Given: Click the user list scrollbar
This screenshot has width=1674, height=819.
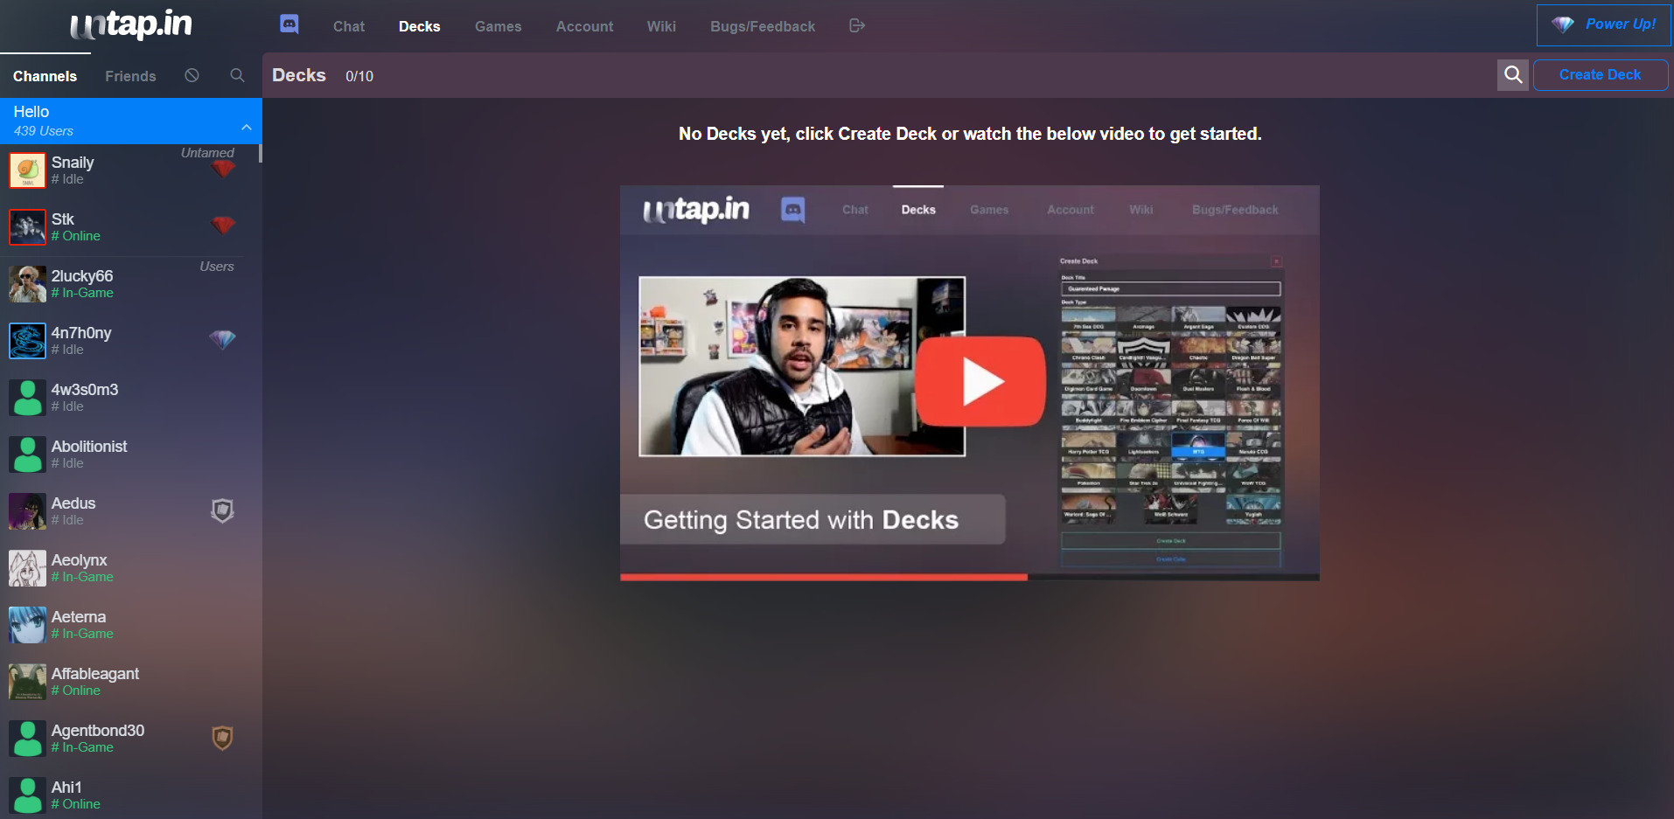Looking at the screenshot, I should point(260,153).
